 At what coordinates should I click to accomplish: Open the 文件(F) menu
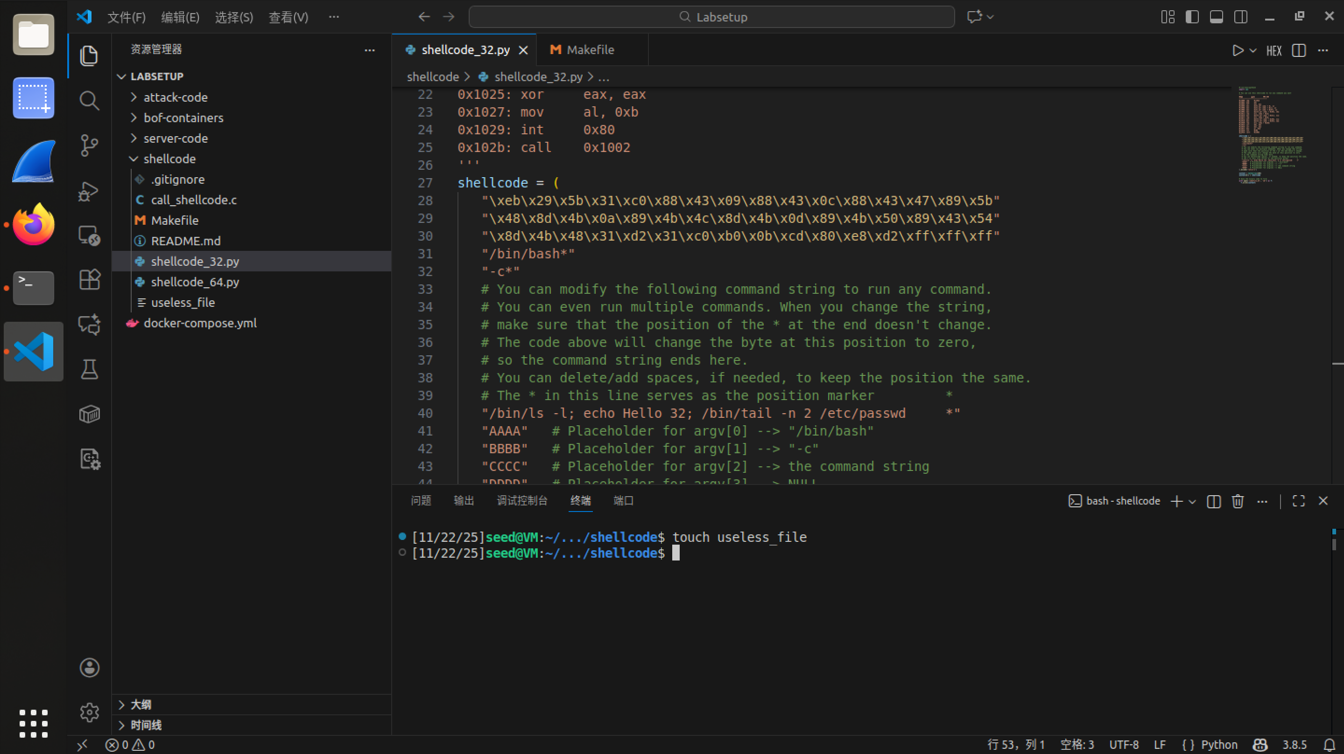coord(126,17)
